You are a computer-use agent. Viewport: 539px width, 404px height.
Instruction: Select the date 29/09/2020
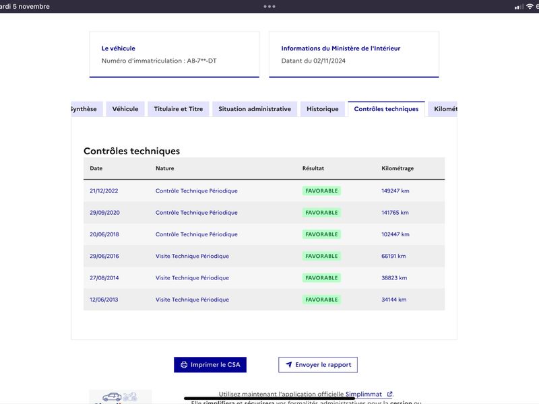point(105,213)
